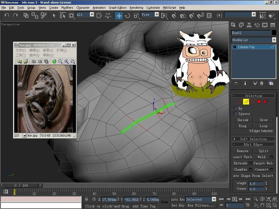This screenshot has height=209, width=279.
Task: Toggle the Ignore Backfacing checkbox
Action: (x=236, y=113)
